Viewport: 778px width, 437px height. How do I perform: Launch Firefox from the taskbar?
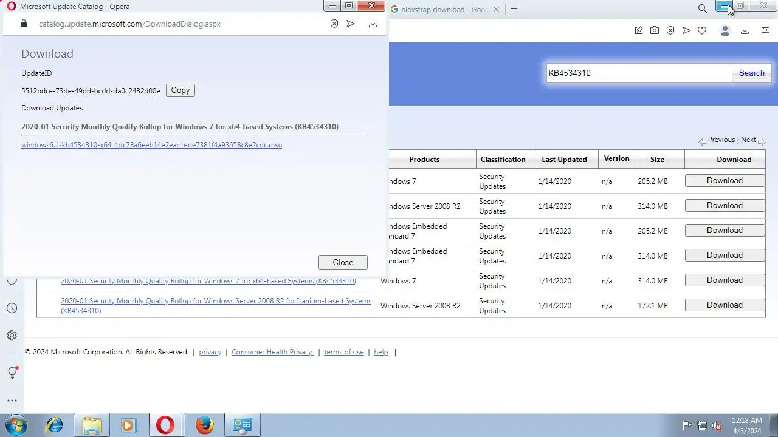[205, 425]
